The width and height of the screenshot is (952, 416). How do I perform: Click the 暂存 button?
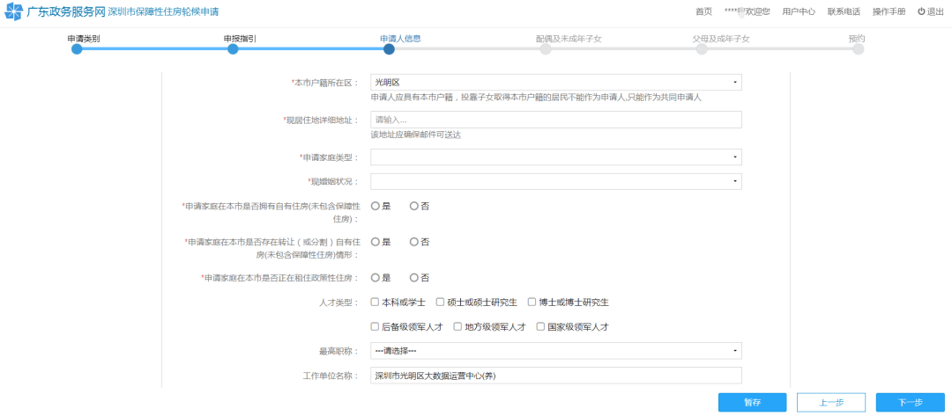pos(752,402)
